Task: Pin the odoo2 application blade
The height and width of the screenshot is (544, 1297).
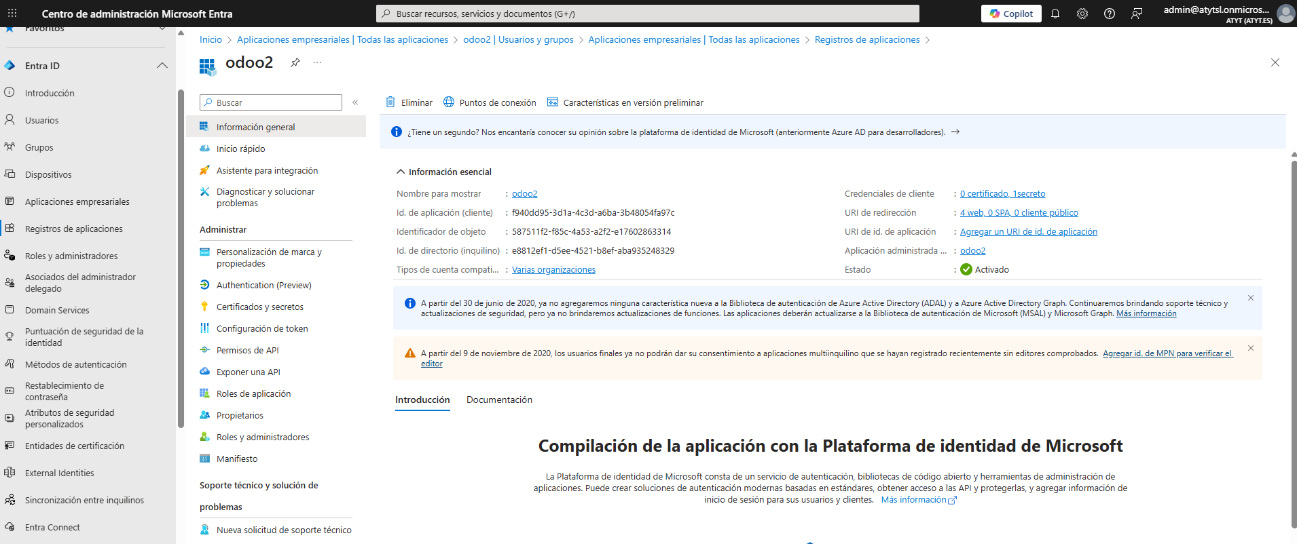Action: (295, 62)
